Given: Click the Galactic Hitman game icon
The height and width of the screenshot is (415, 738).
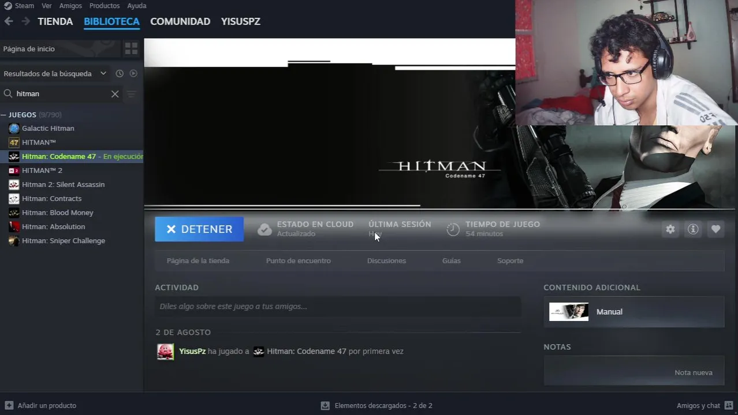Looking at the screenshot, I should 14,129.
